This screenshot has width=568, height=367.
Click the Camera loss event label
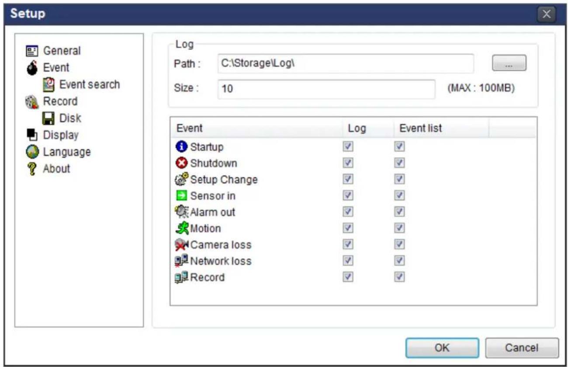click(221, 245)
